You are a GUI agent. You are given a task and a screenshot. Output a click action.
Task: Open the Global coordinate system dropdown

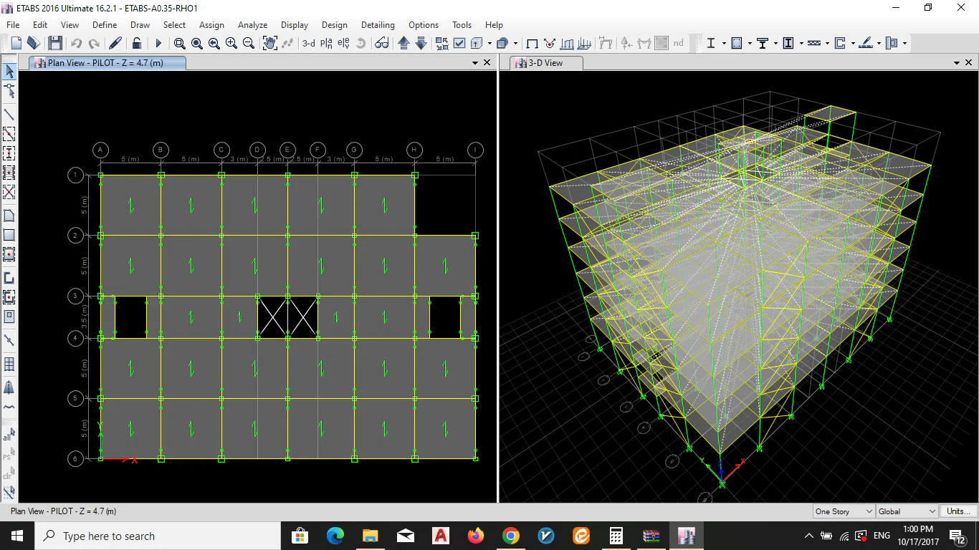907,511
